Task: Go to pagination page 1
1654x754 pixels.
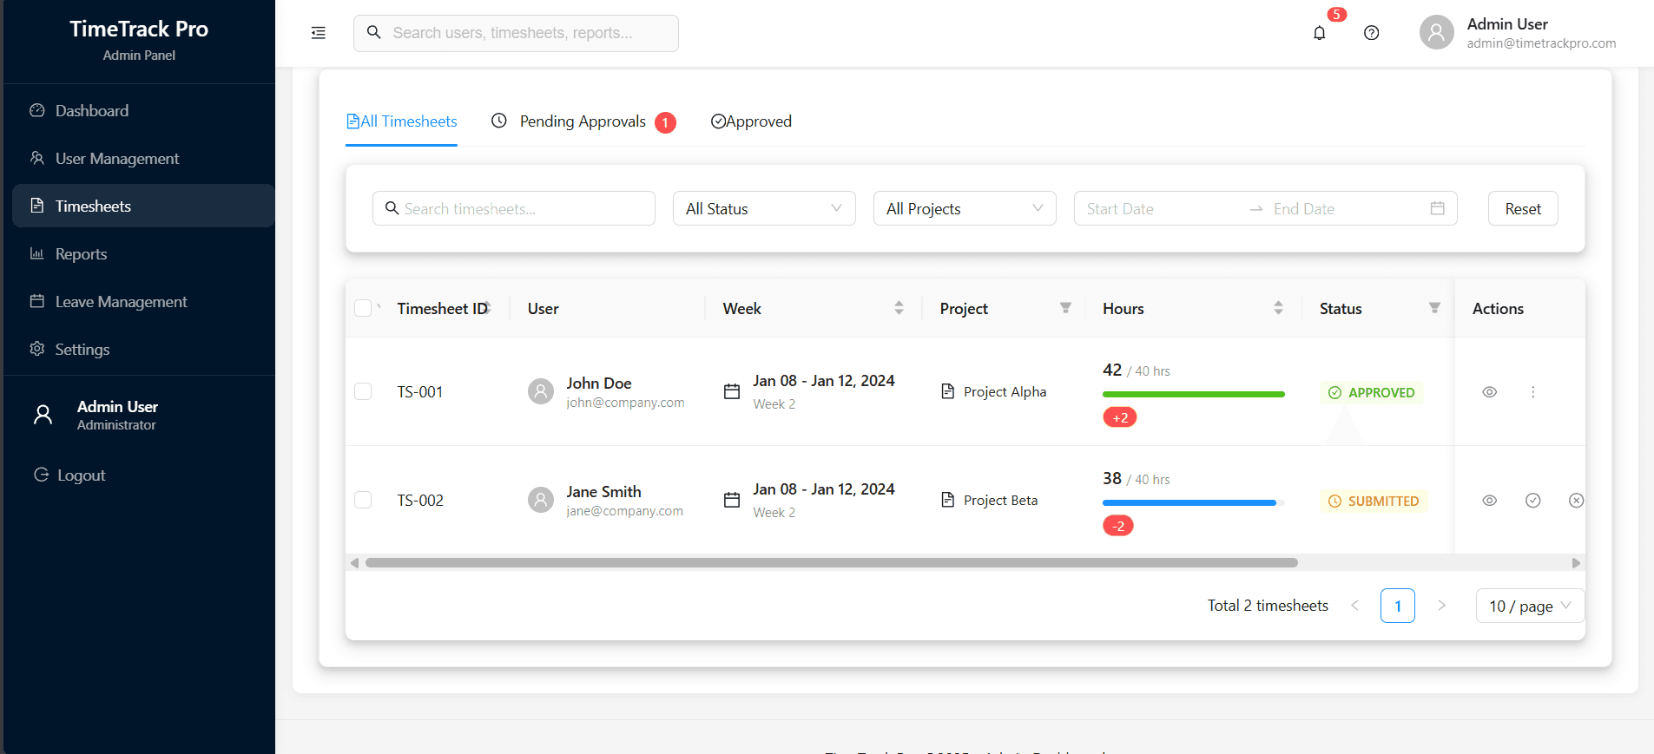Action: pos(1398,606)
